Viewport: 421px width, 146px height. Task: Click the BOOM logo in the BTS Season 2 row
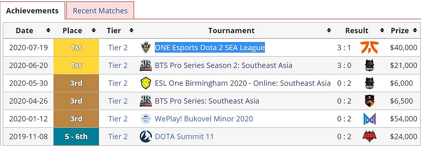pos(370,66)
